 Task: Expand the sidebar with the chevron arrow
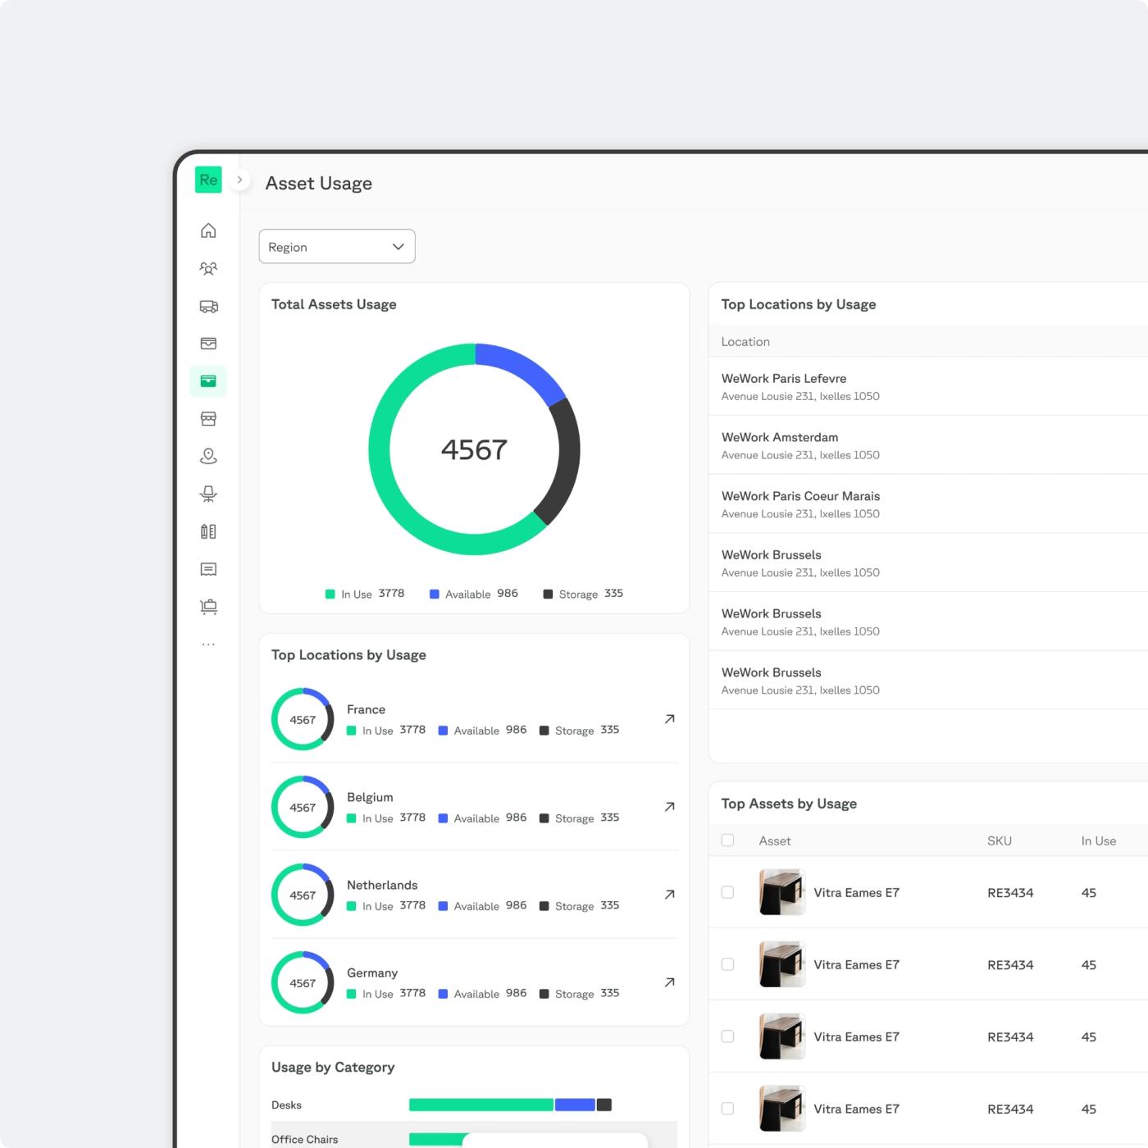pyautogui.click(x=239, y=180)
